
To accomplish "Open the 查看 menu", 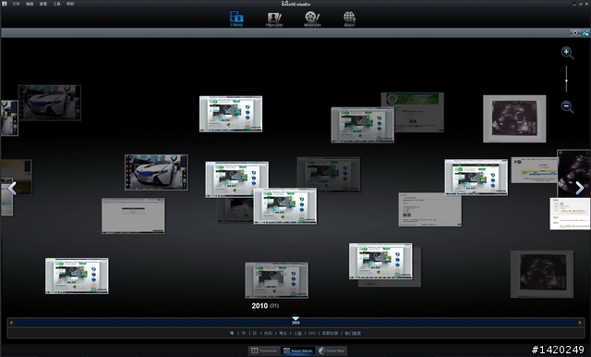I will tap(43, 4).
